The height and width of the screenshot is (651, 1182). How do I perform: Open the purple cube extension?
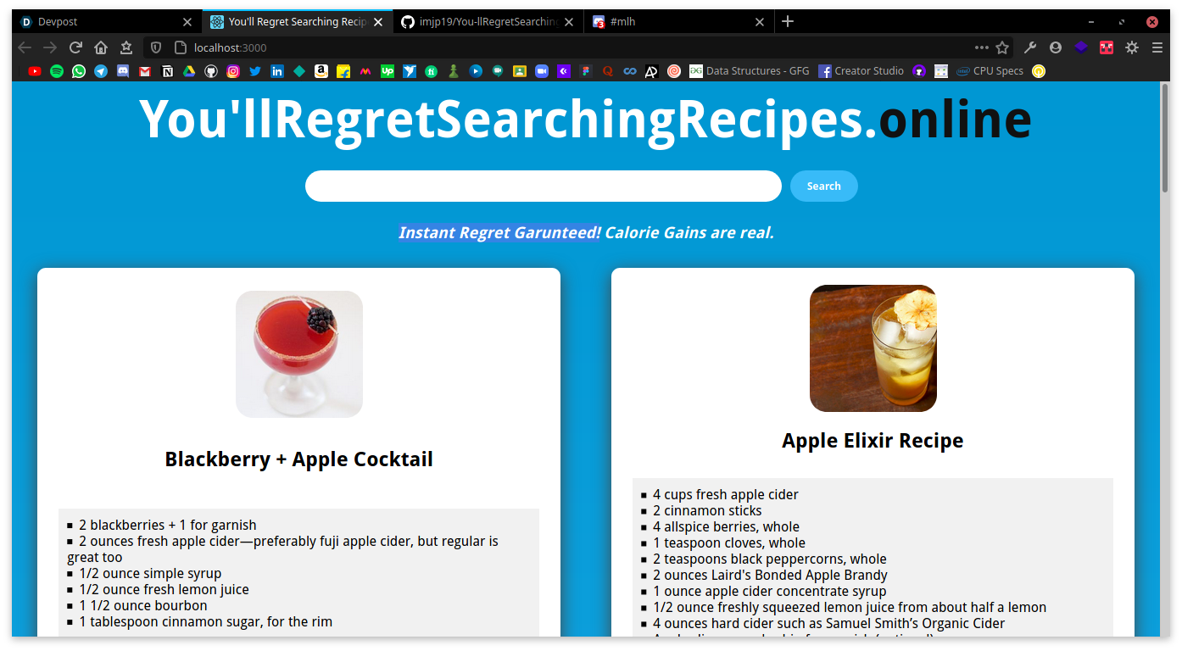click(1081, 47)
